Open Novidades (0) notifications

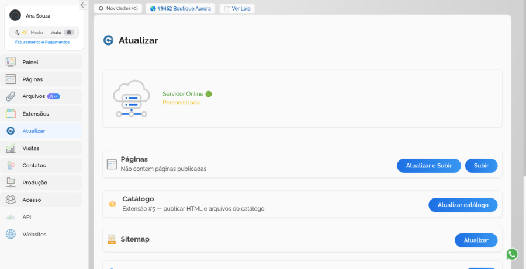pyautogui.click(x=117, y=8)
